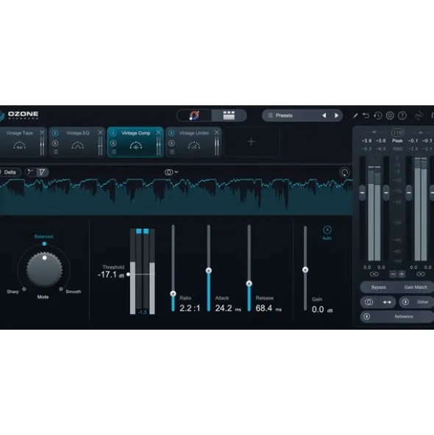Toggle the Delta listen button
434x435 pixels.
tap(10, 172)
